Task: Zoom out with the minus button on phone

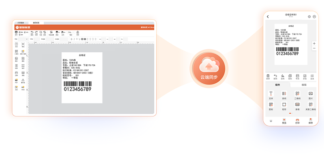Action: click(x=314, y=48)
